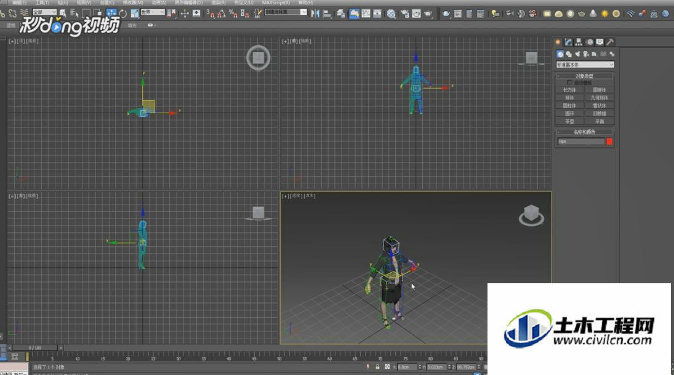Open the Hierarchy command panel tab
This screenshot has height=375, width=674.
[x=579, y=42]
